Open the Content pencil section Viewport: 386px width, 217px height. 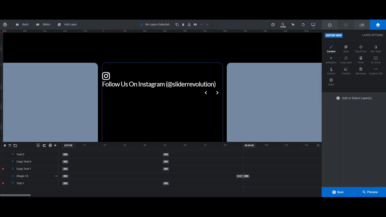(x=331, y=49)
